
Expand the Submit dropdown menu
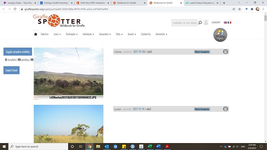click(x=44, y=34)
